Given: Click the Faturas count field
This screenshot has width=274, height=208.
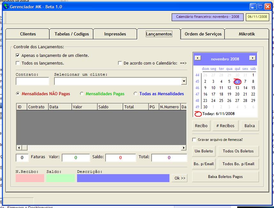Looking at the screenshot, I should coord(22,158).
